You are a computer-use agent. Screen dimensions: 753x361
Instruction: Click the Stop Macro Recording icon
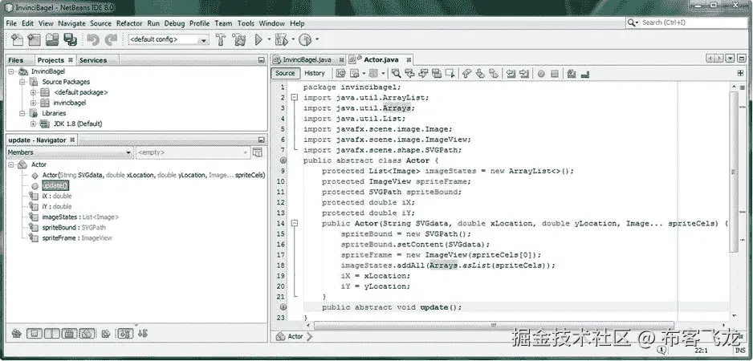point(555,74)
